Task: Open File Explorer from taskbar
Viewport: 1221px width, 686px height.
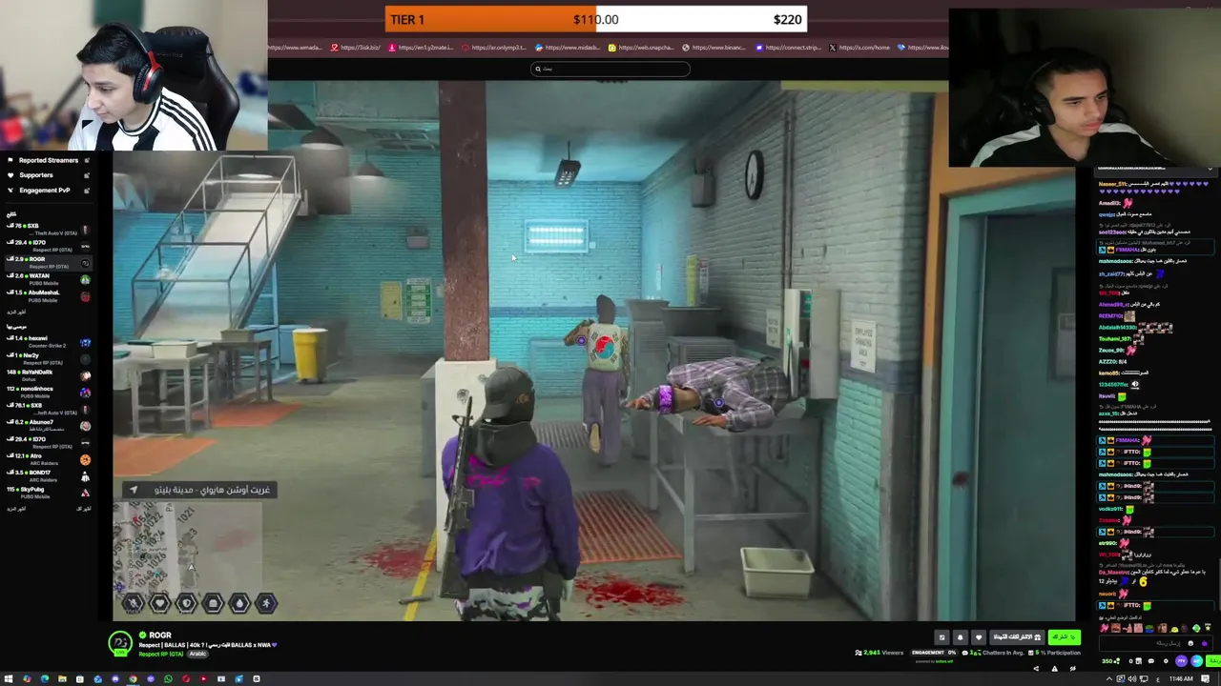Action: 62,678
